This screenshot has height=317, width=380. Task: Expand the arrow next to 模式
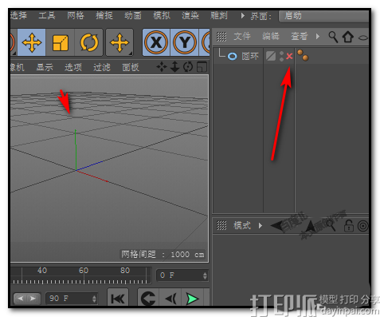point(261,226)
